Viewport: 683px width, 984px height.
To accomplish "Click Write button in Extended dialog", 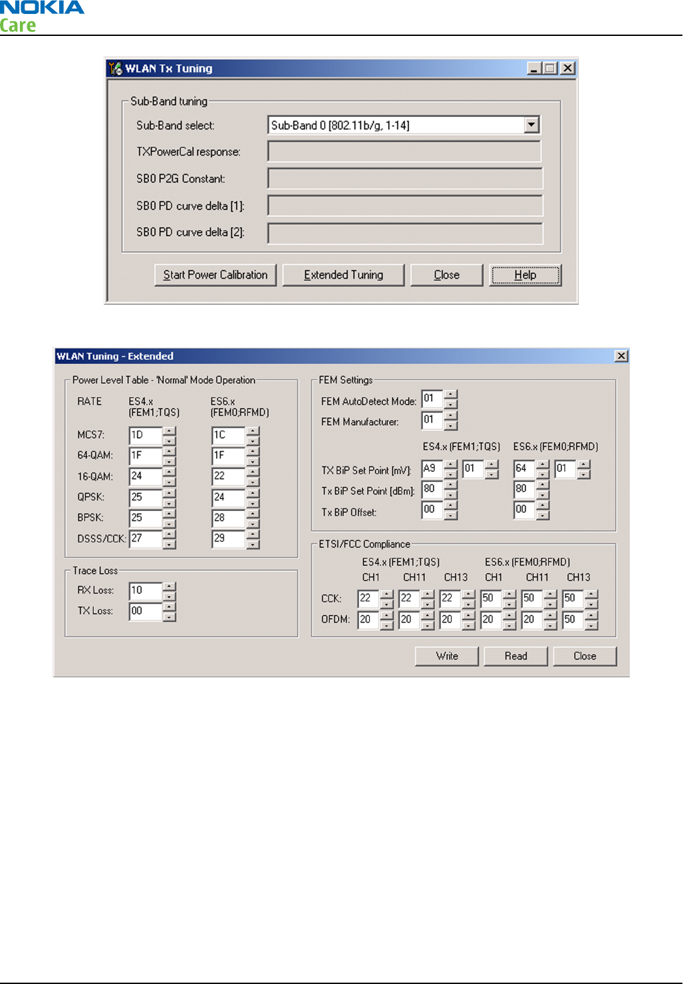I will point(447,656).
